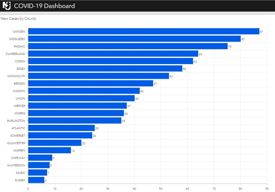Select the New Cases by County heading
This screenshot has width=275, height=192.
point(19,19)
